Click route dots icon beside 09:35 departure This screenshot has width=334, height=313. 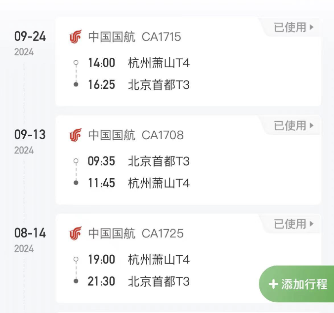click(x=76, y=172)
